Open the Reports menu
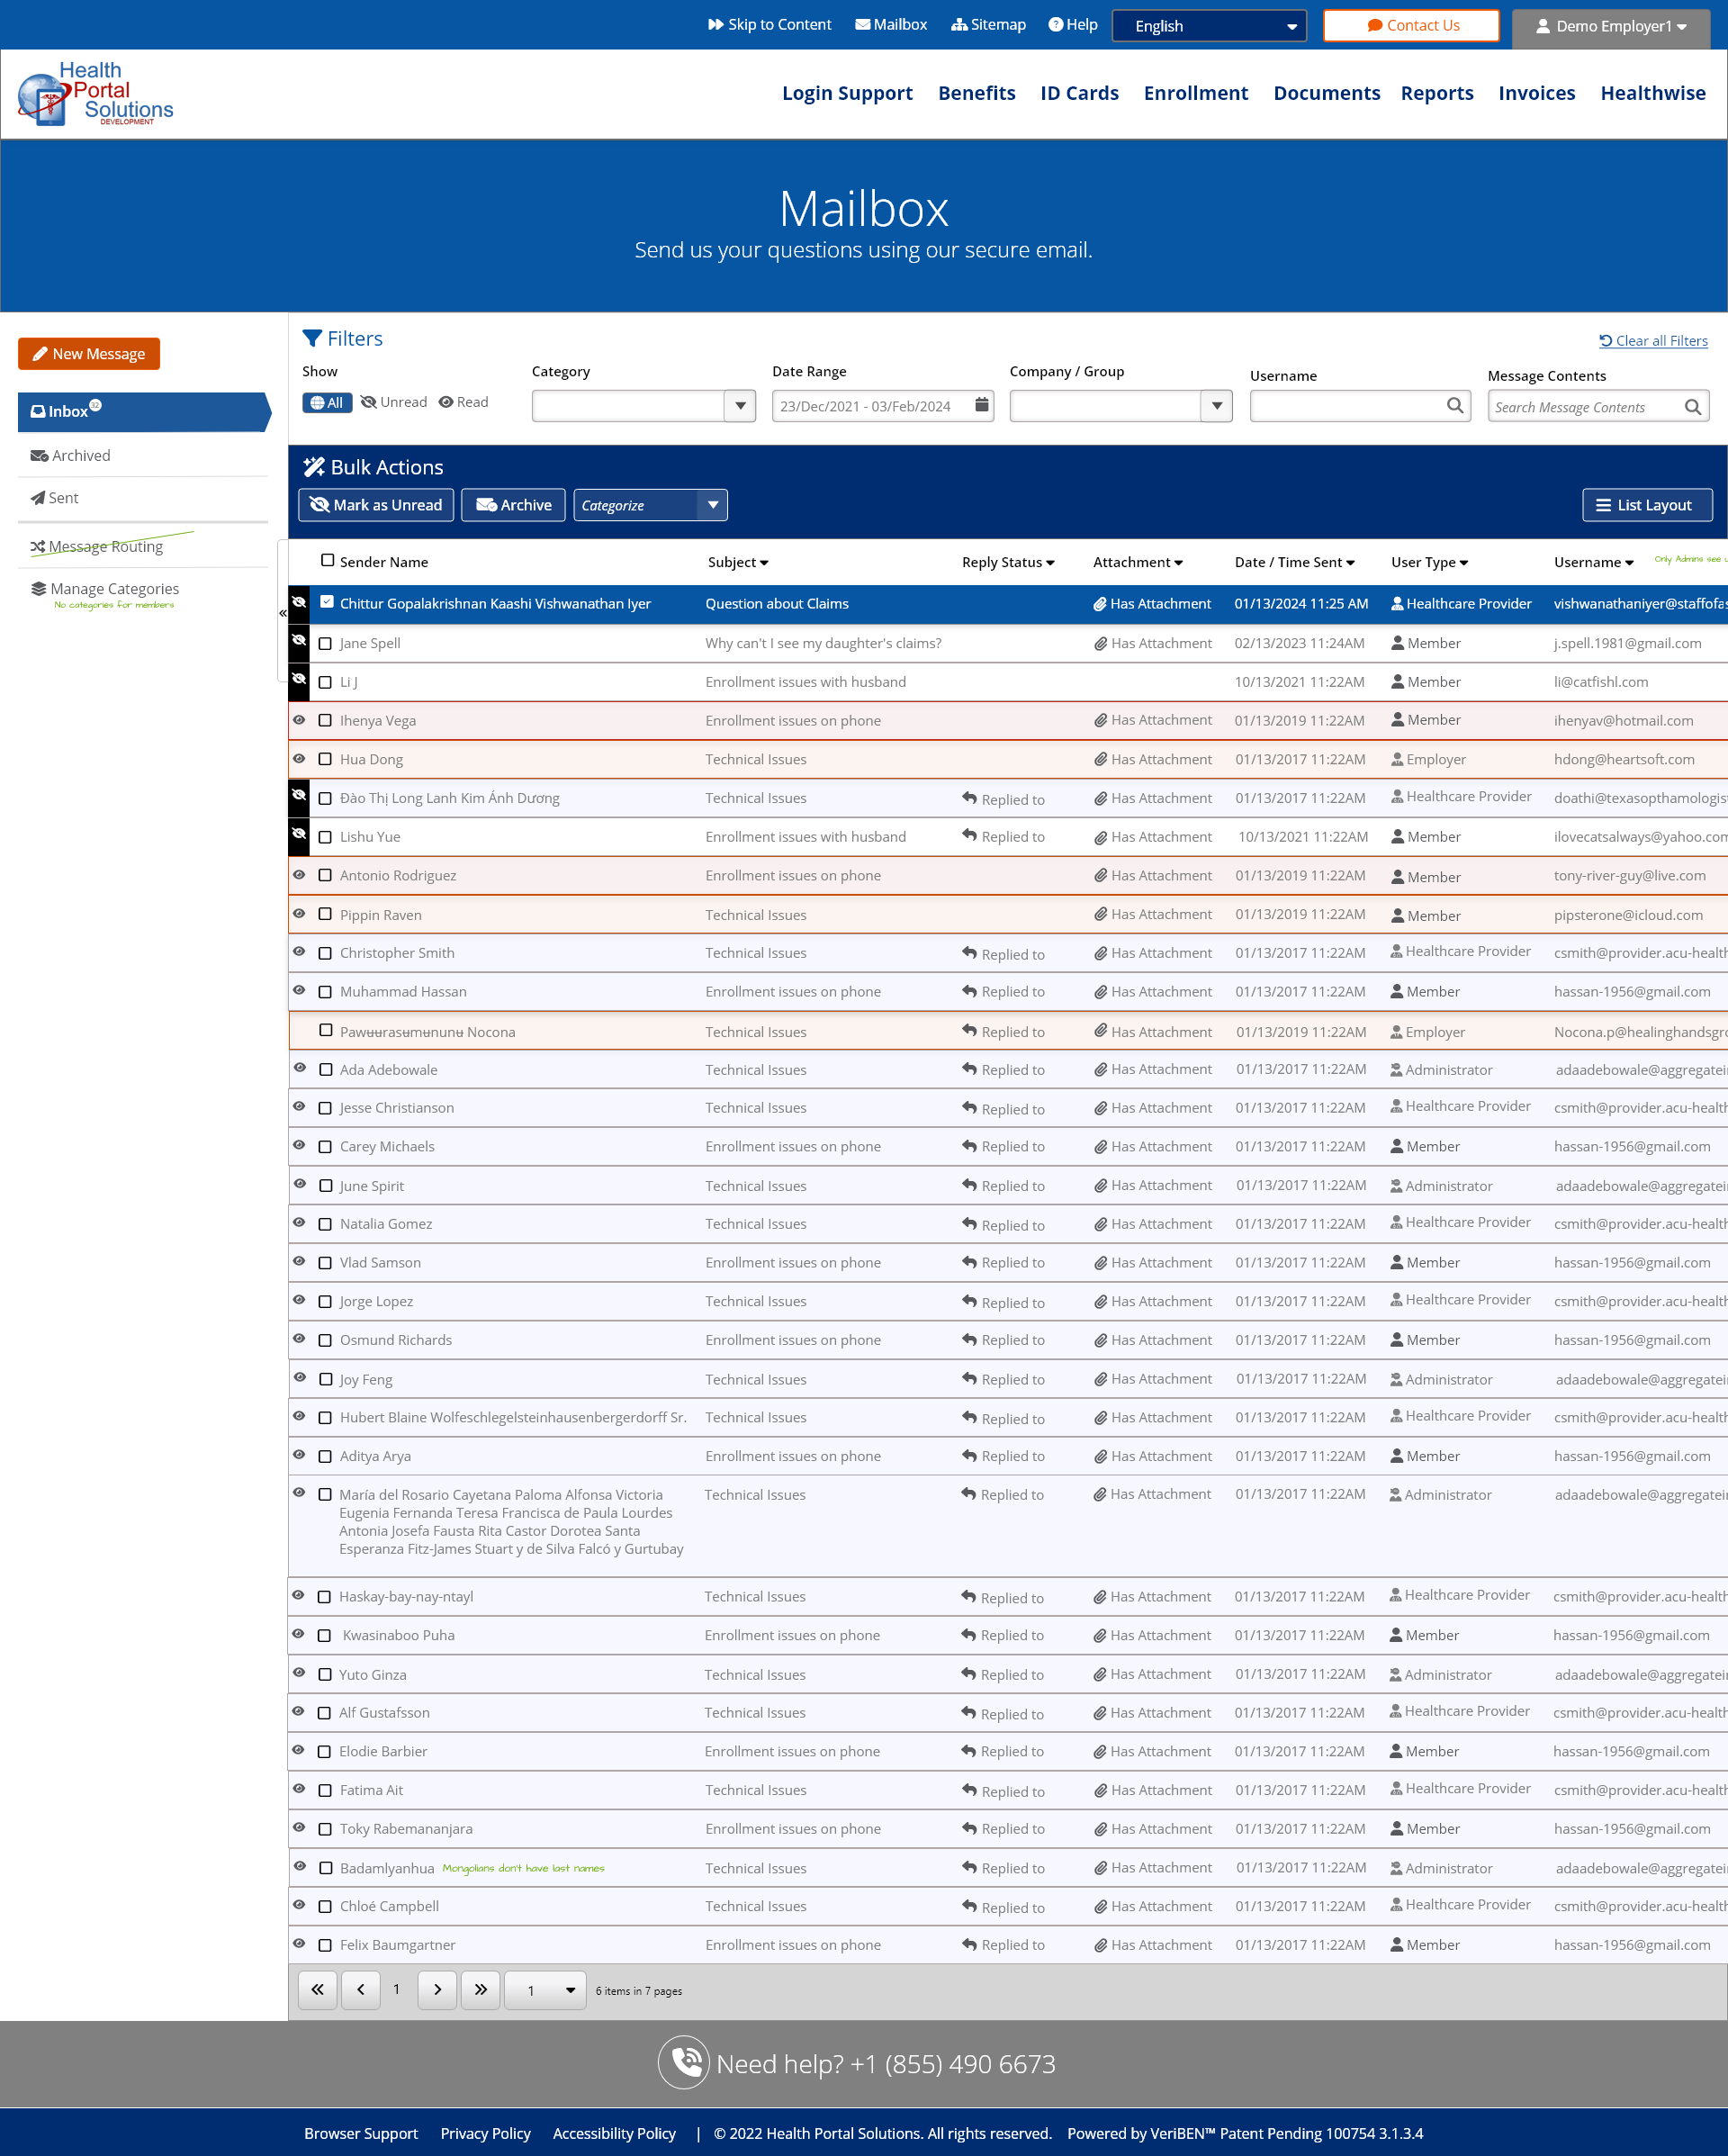Screen dimensions: 1728x2156 click(1437, 93)
